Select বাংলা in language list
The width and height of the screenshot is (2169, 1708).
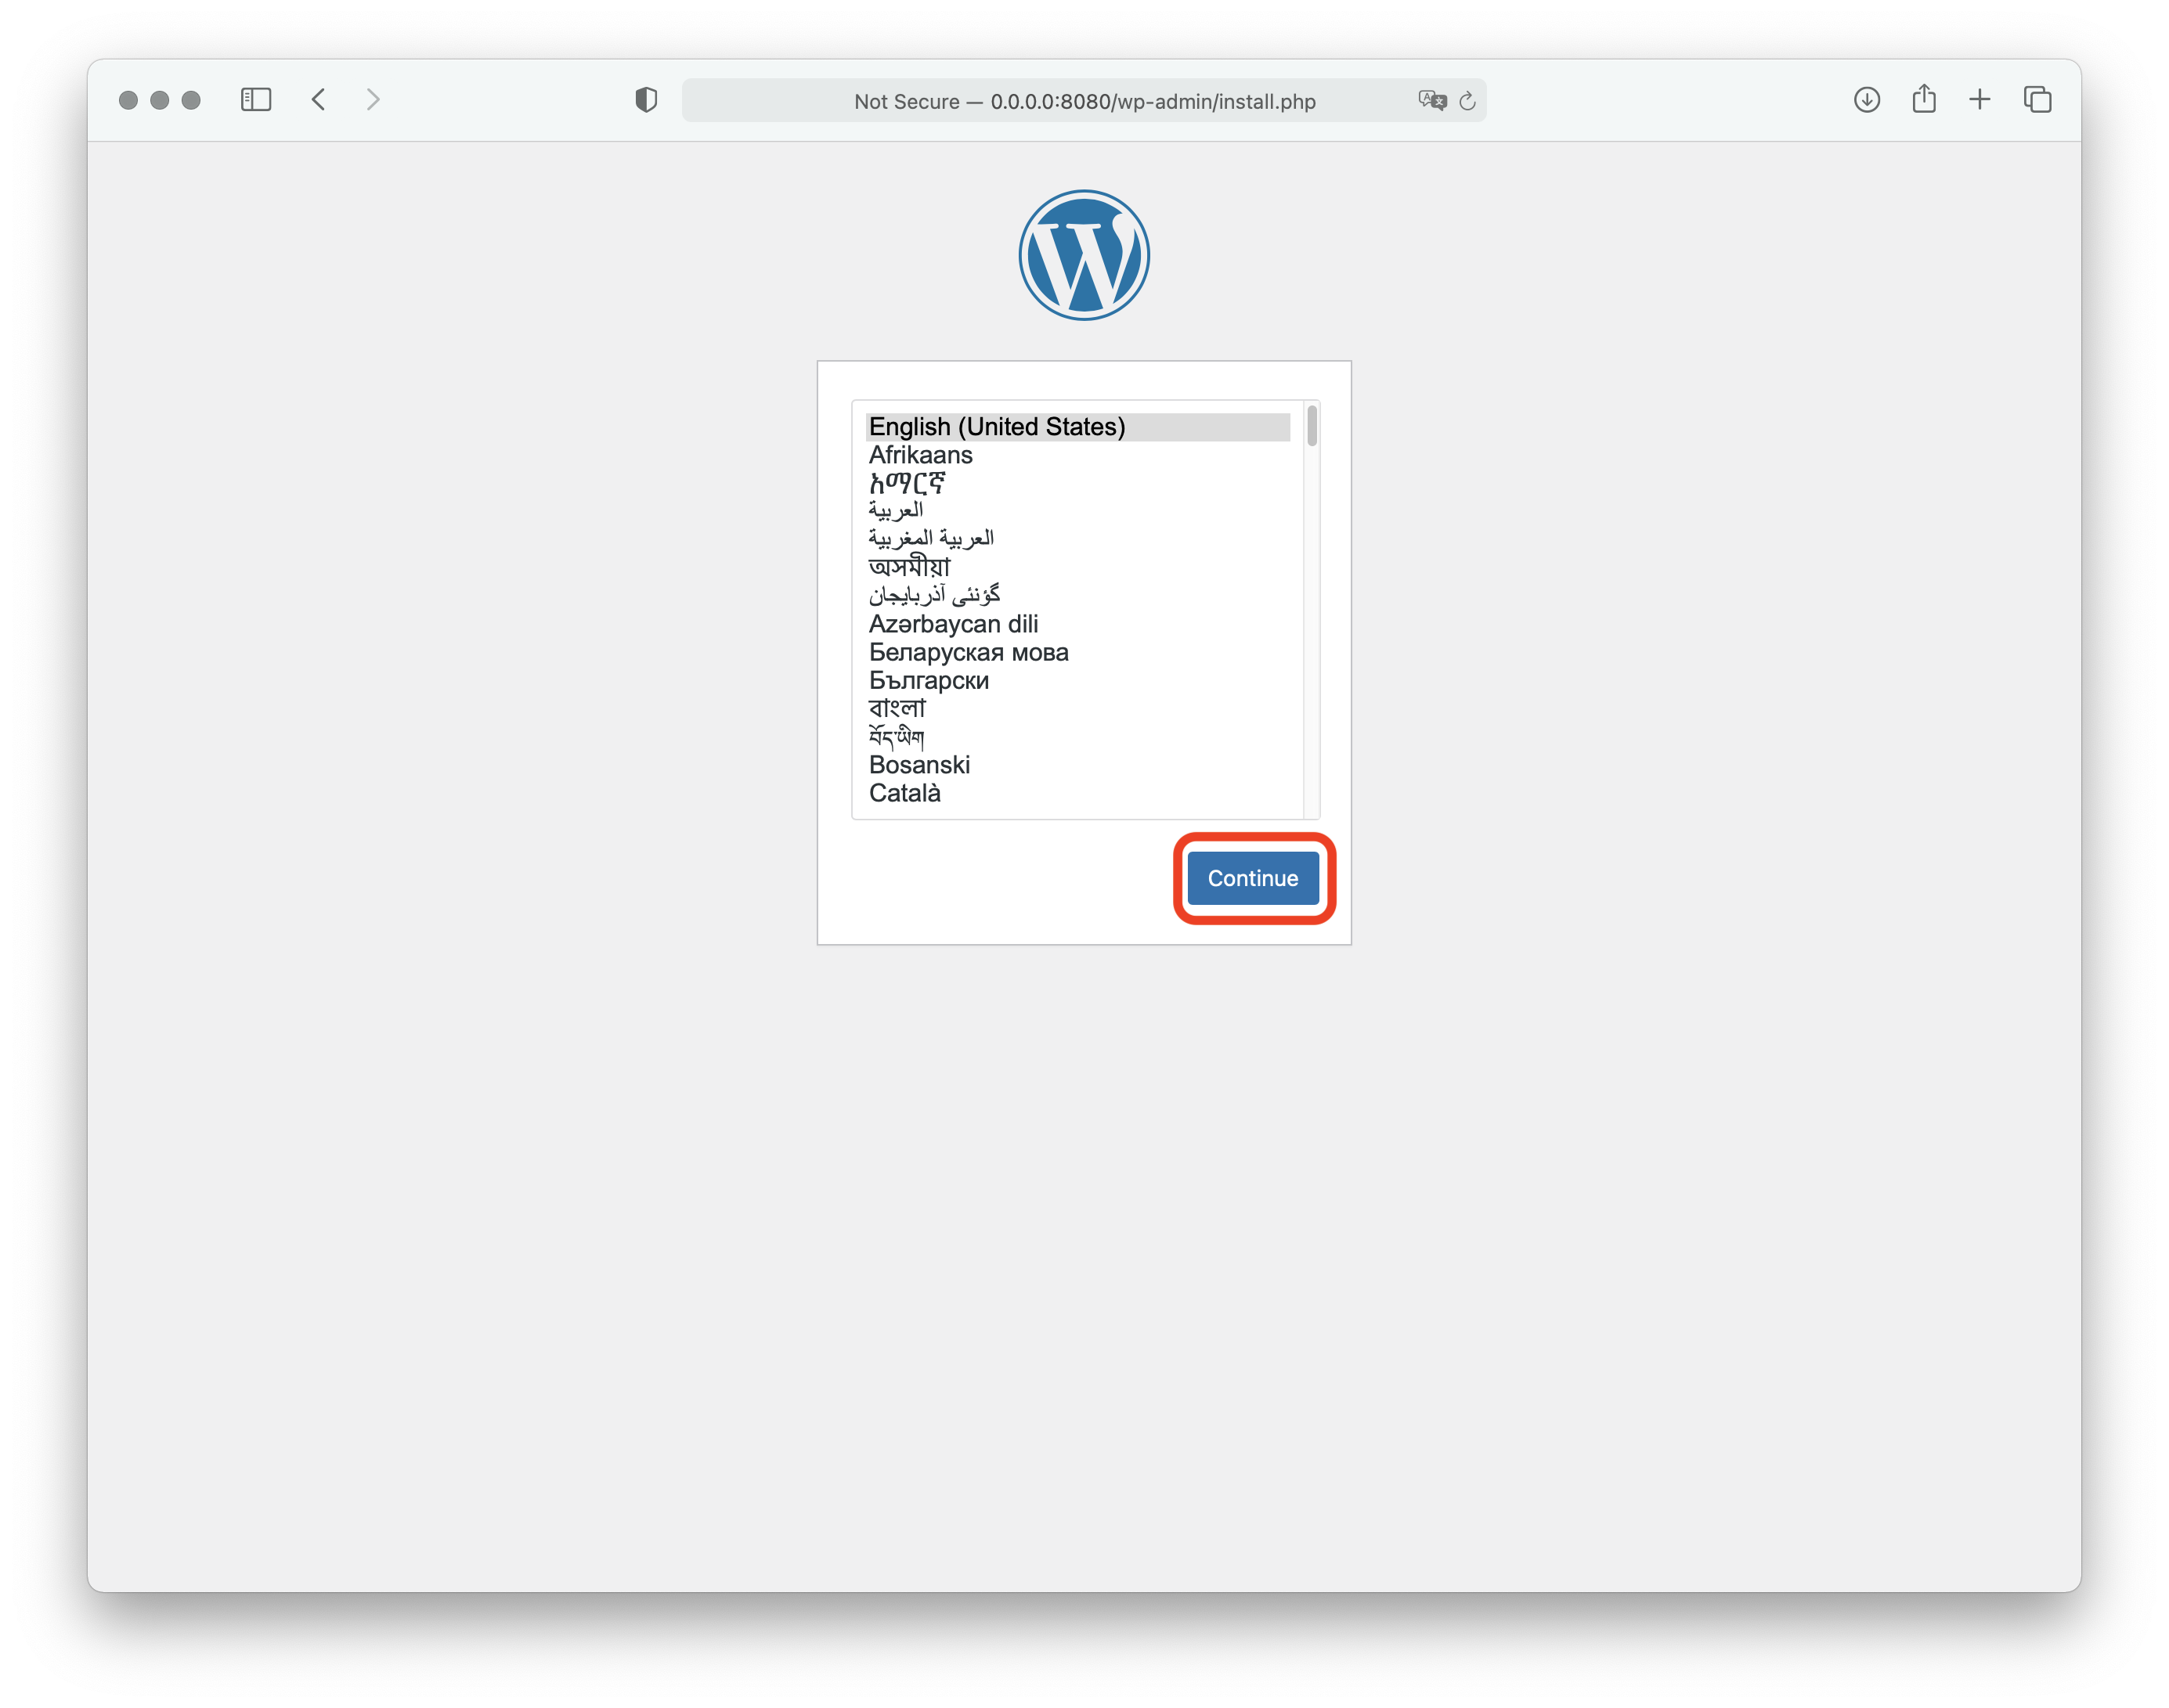1078,708
